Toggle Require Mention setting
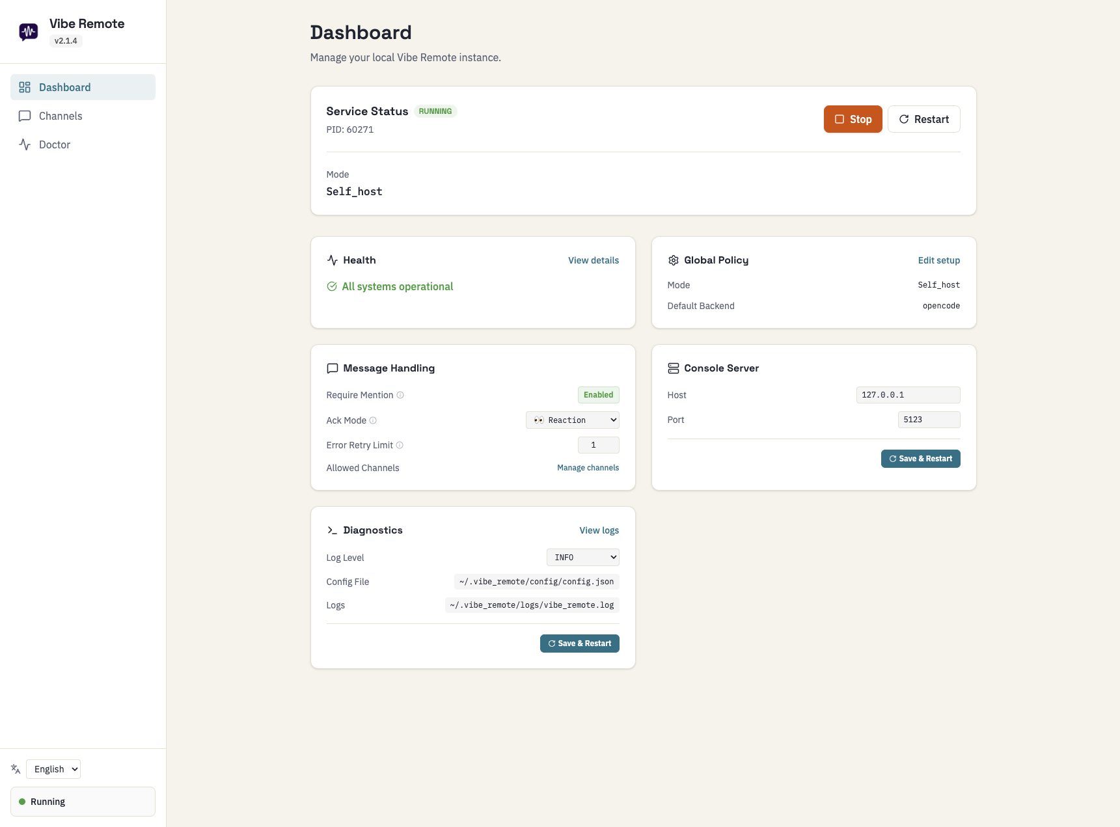The height and width of the screenshot is (827, 1120). click(x=597, y=394)
